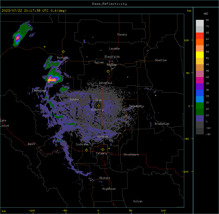Image resolution: width=219 pixels, height=214 pixels.
Task: Click the pink storm core northwest of RockyMH
Action: point(18,38)
